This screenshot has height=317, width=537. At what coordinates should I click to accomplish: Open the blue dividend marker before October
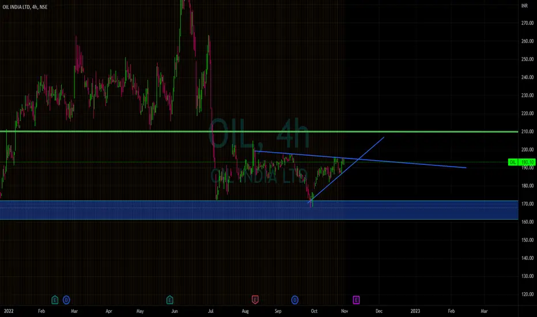click(x=295, y=300)
